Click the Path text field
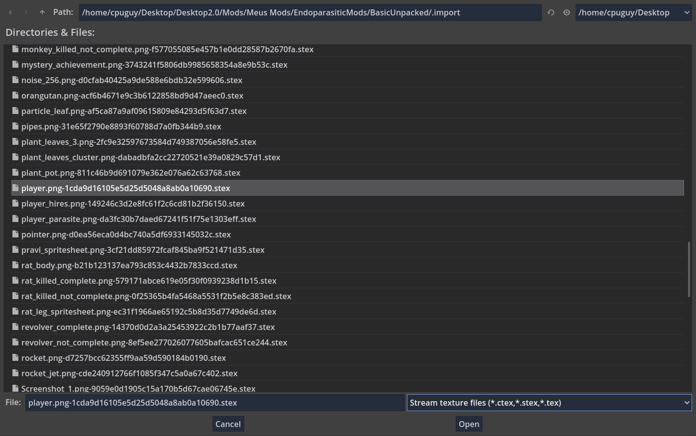Viewport: 696px width, 436px height. coord(310,12)
